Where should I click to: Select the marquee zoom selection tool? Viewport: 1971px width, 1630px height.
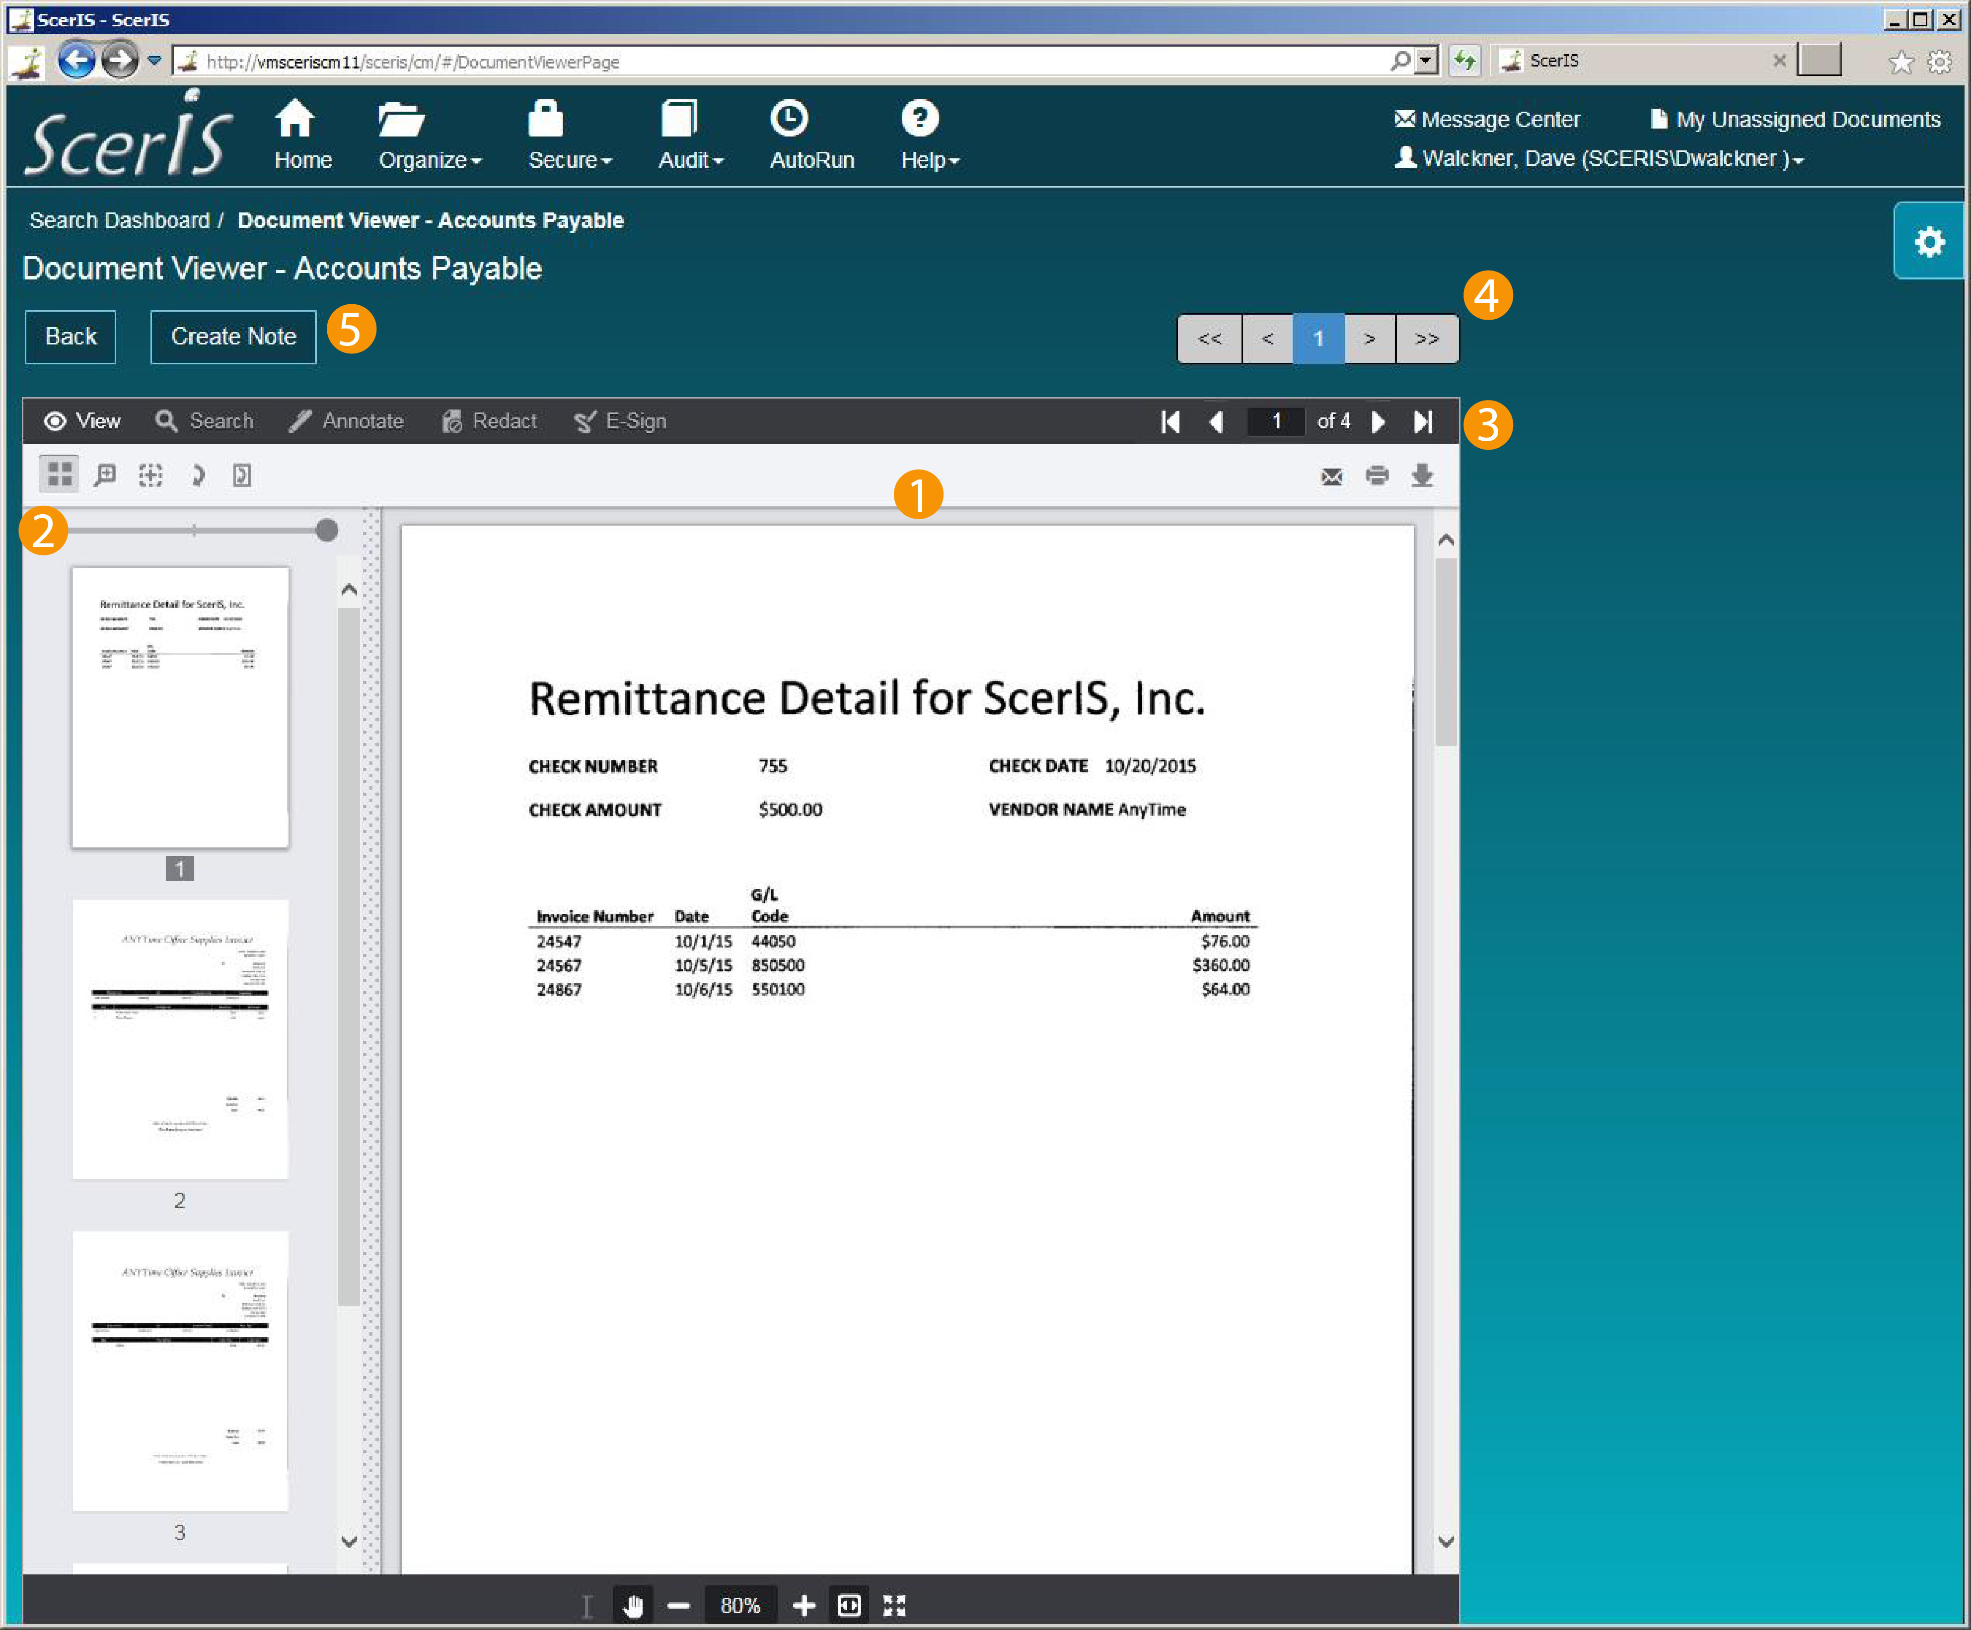150,475
